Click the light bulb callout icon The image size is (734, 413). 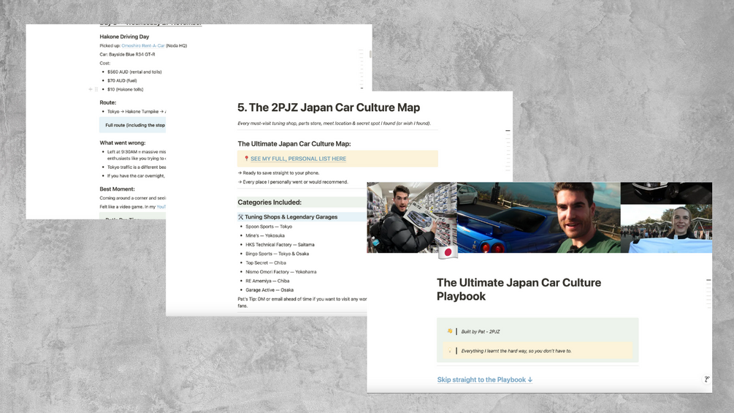[x=450, y=350]
